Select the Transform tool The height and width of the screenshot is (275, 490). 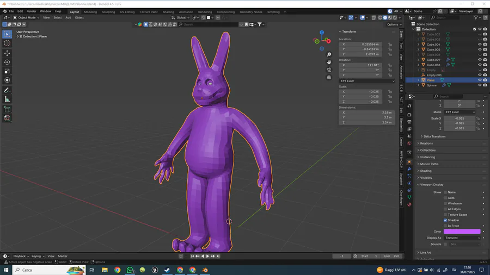point(7,80)
